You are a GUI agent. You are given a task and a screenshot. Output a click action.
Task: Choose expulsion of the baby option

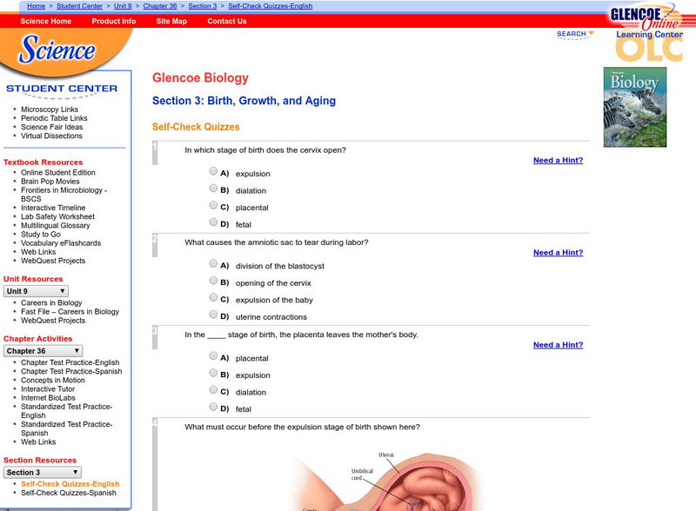pyautogui.click(x=213, y=297)
